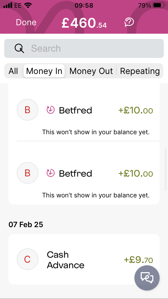This screenshot has width=168, height=299.
Task: Select the Money In filter tab
Action: pyautogui.click(x=44, y=71)
